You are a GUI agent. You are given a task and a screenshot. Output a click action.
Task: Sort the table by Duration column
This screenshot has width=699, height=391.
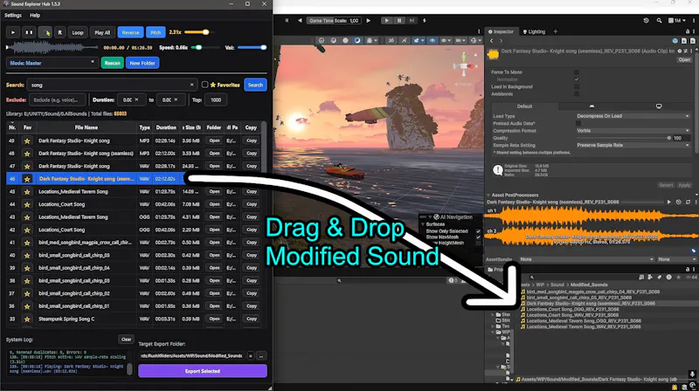click(x=166, y=127)
